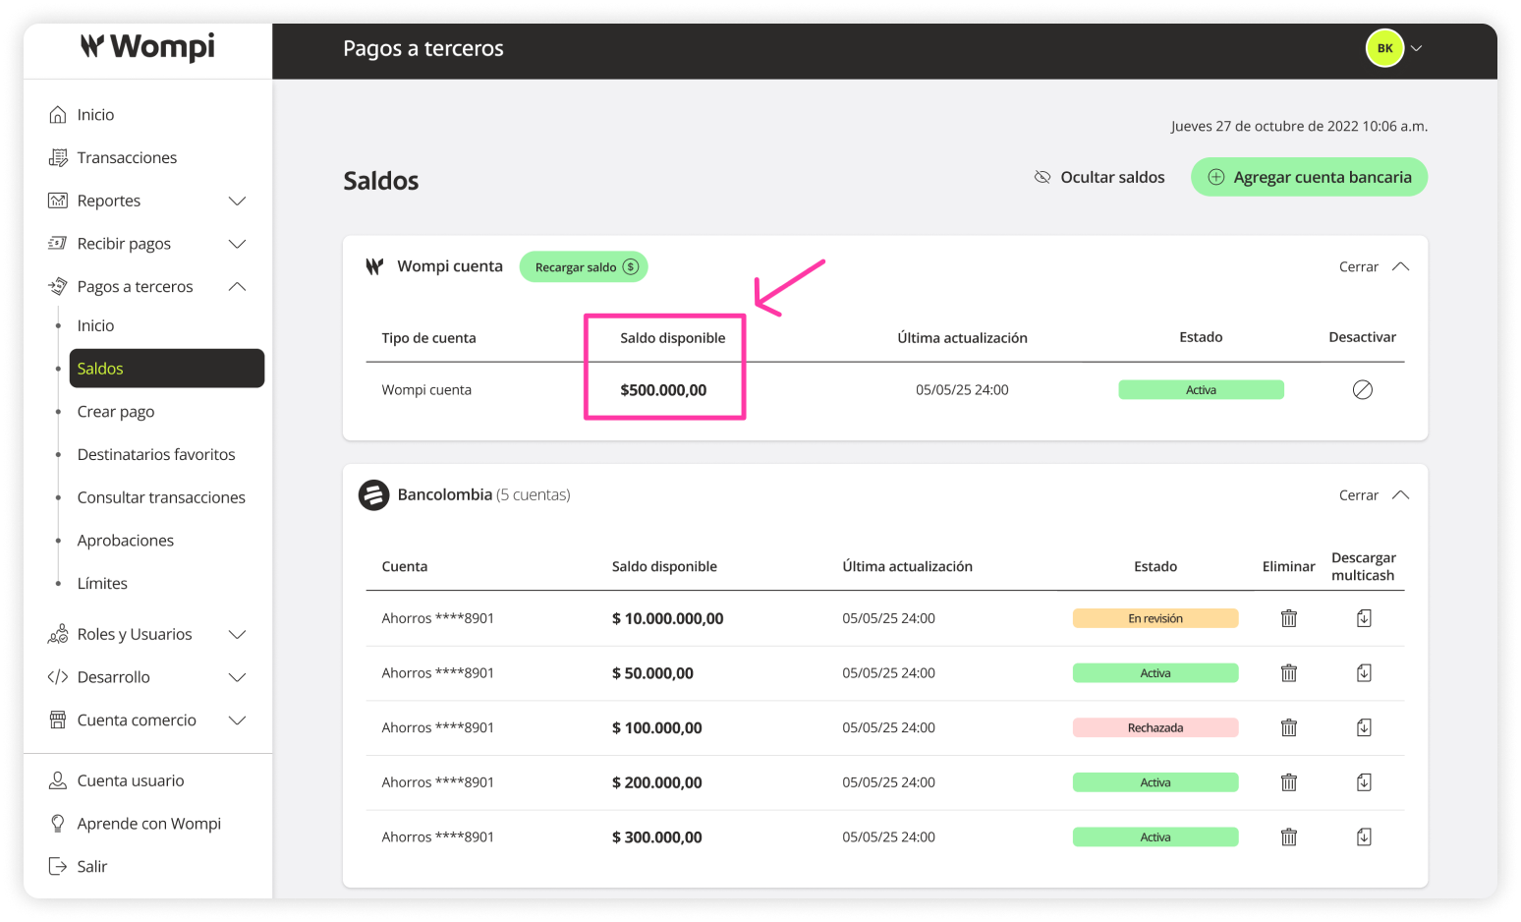Open Transacciones via its sidebar icon
The height and width of the screenshot is (922, 1521).
tap(58, 158)
